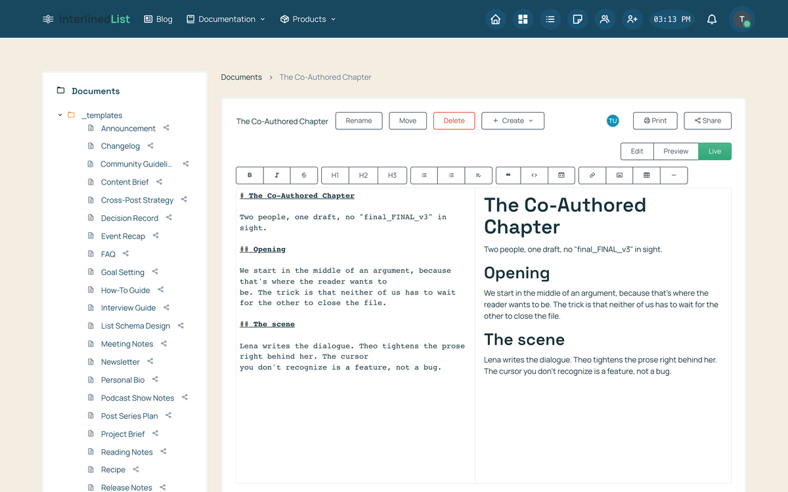Click the Share button
Screen dimensions: 788x492
[707, 121]
